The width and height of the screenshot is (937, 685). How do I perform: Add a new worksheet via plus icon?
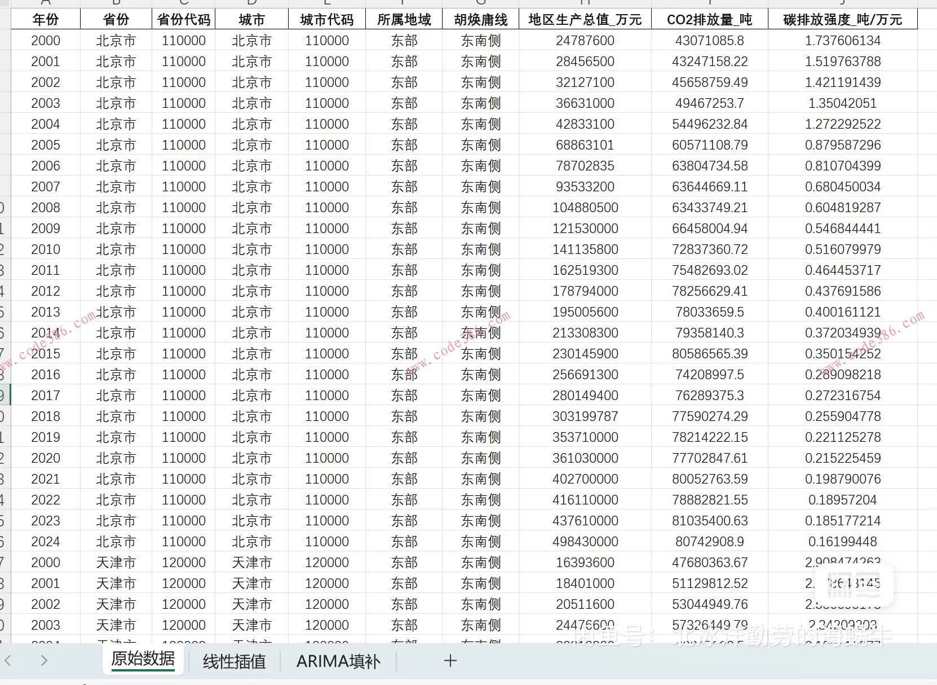[x=450, y=661]
